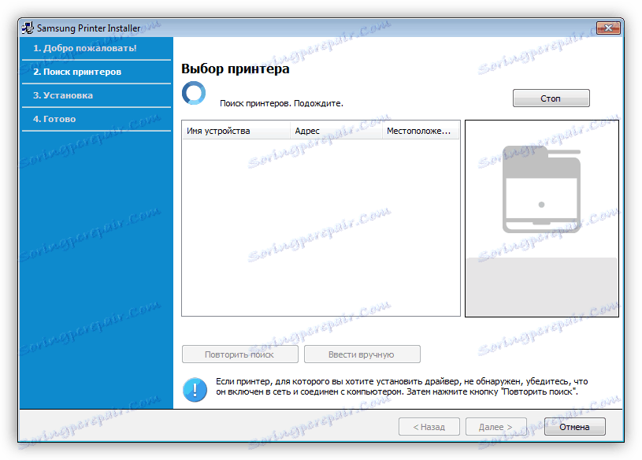Click the Назад navigation button
642x460 pixels.
[x=429, y=426]
